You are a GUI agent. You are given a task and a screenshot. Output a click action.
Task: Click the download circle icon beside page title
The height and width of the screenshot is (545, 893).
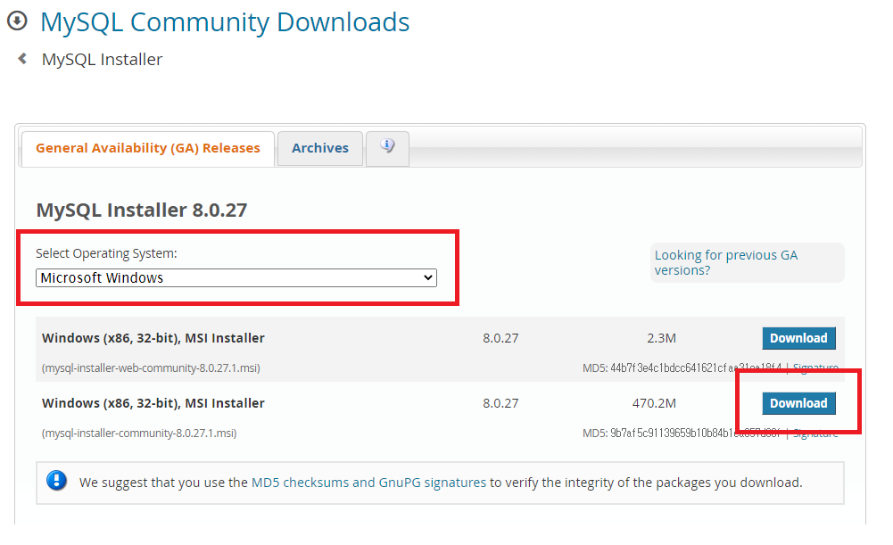click(17, 21)
